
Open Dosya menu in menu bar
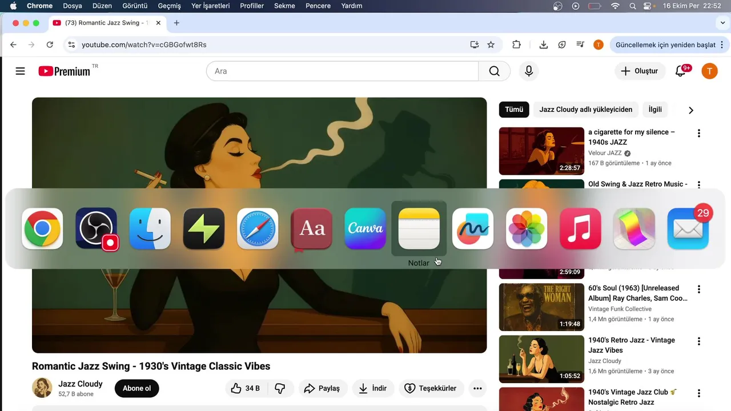pyautogui.click(x=73, y=6)
